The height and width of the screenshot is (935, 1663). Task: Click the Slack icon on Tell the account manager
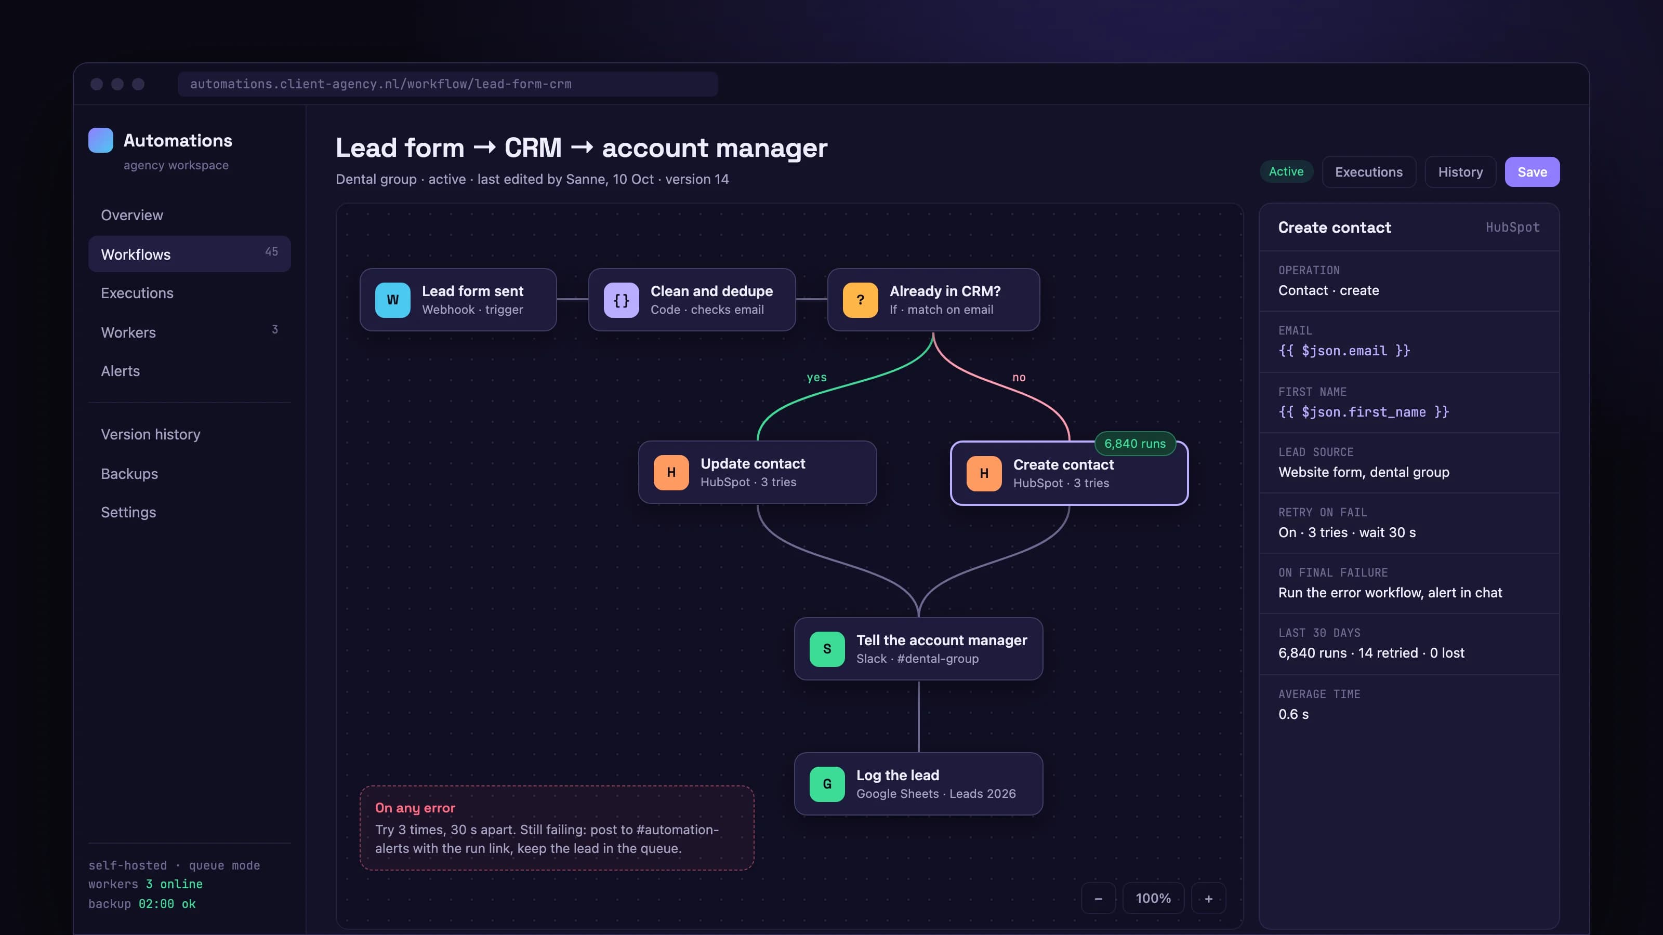[827, 649]
